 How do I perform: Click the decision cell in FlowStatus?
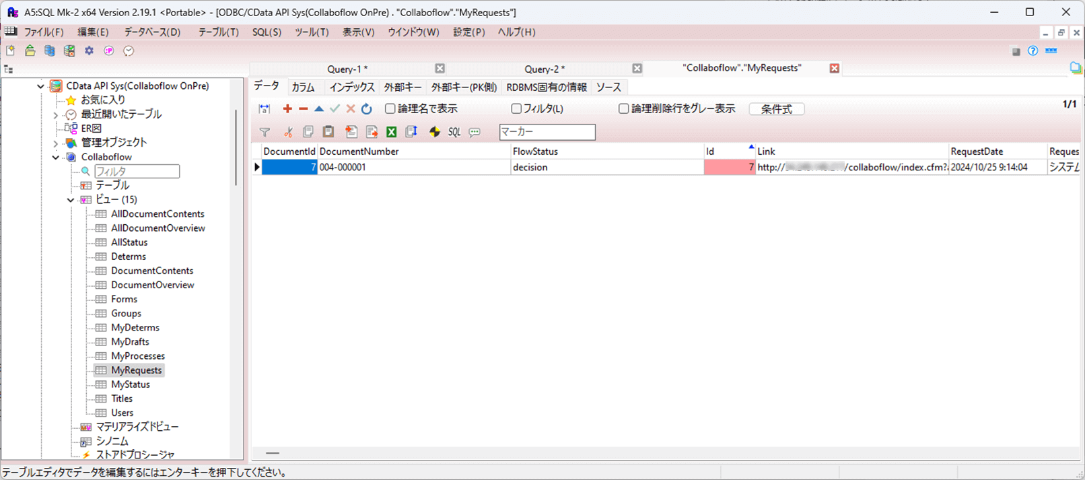pos(607,168)
